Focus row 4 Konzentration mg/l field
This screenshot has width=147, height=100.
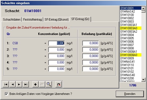[x=56, y=62]
